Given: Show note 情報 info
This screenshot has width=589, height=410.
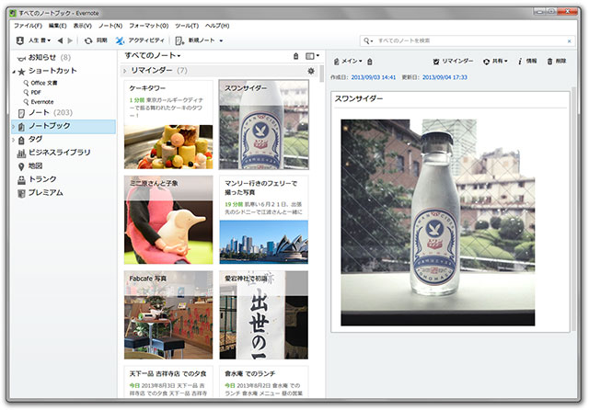Looking at the screenshot, I should [527, 62].
